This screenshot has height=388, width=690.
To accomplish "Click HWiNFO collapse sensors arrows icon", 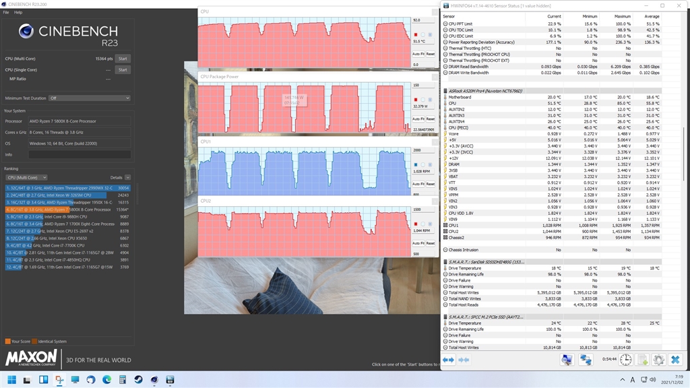I will coord(464,360).
